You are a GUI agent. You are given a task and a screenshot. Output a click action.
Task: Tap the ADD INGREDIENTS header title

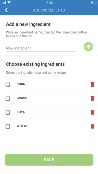click(x=49, y=10)
